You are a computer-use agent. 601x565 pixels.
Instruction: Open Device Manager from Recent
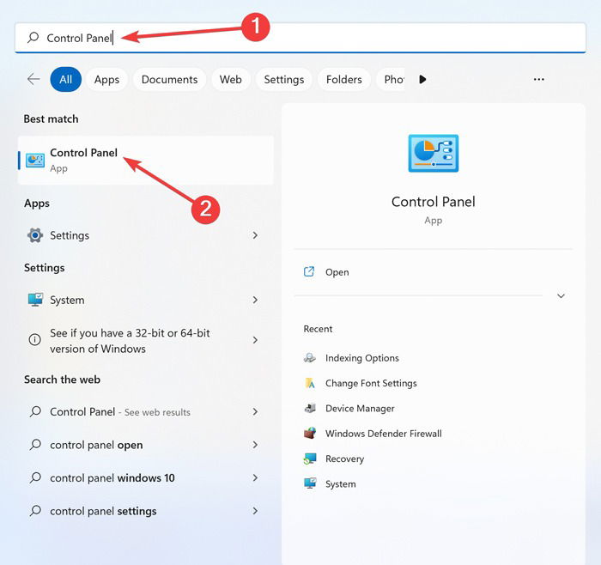[360, 409]
